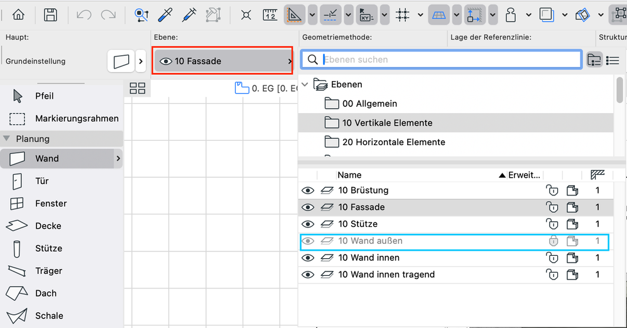Click the layer folder tree scrollbar
The width and height of the screenshot is (627, 328).
pyautogui.click(x=619, y=90)
